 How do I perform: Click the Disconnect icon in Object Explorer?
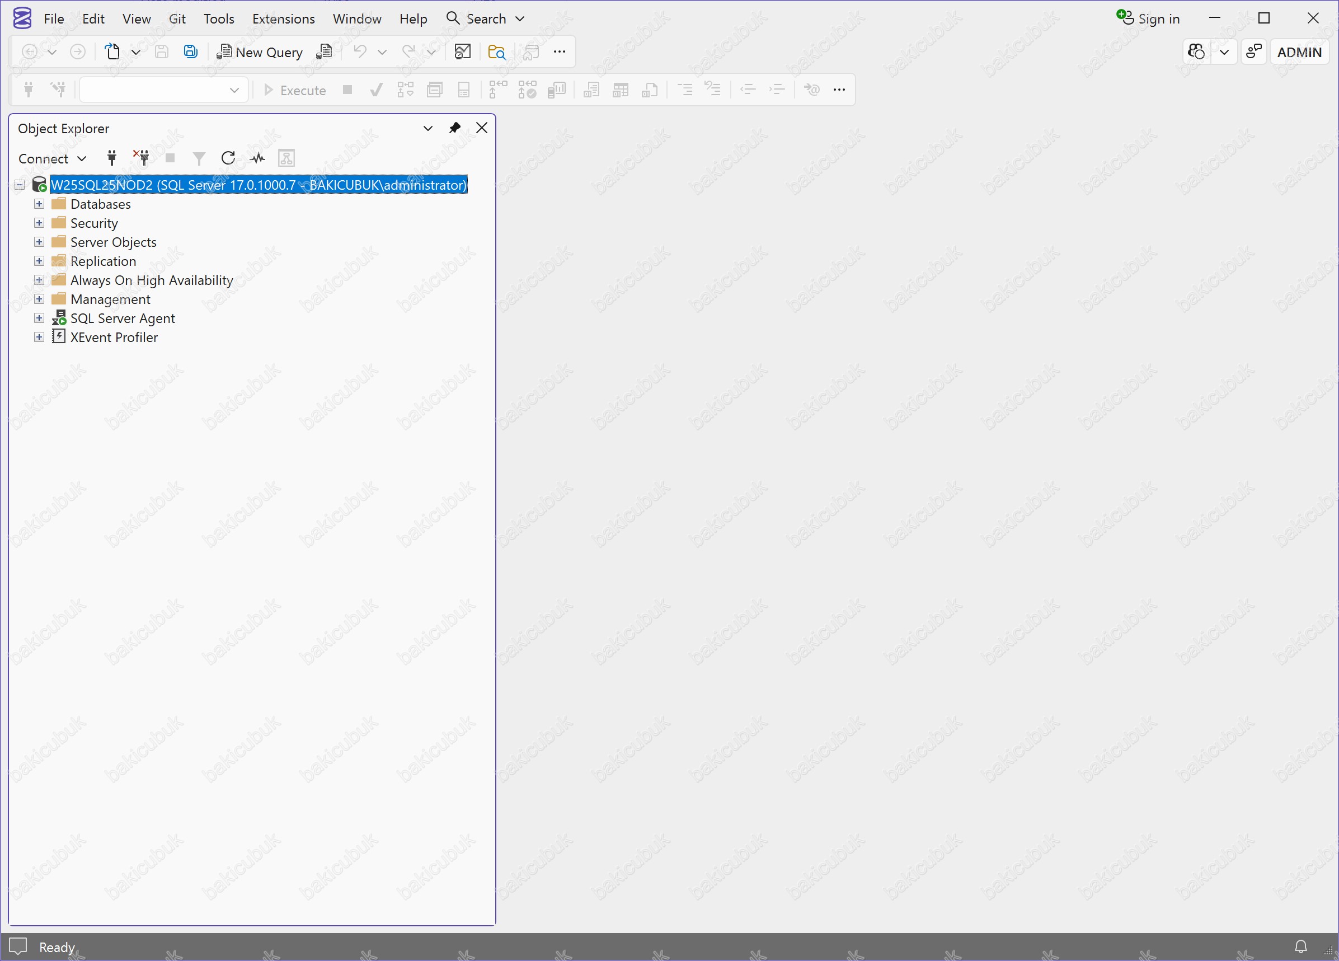pyautogui.click(x=142, y=158)
